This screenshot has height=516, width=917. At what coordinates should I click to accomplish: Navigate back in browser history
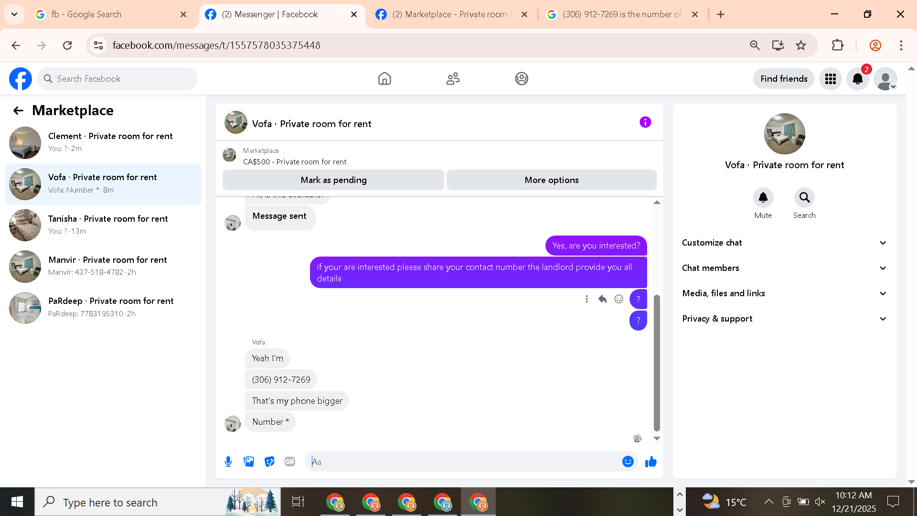point(16,45)
